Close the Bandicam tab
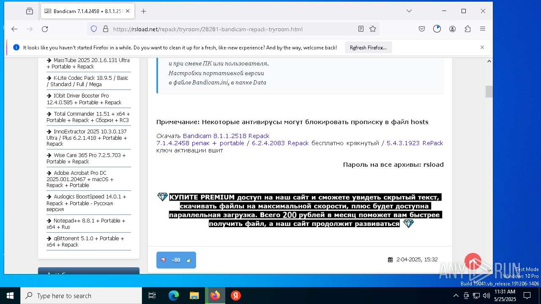Viewport: 541px width, 304px height. [x=128, y=11]
